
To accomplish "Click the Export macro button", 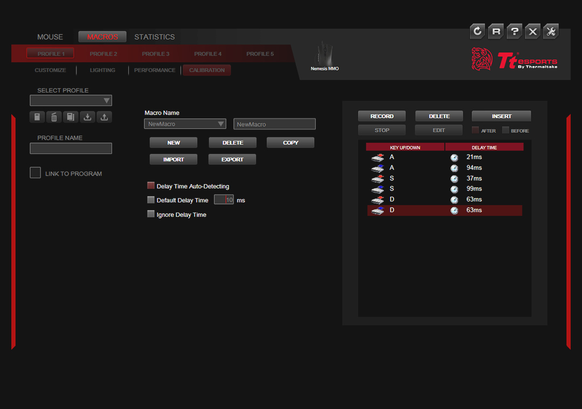I will (x=232, y=159).
